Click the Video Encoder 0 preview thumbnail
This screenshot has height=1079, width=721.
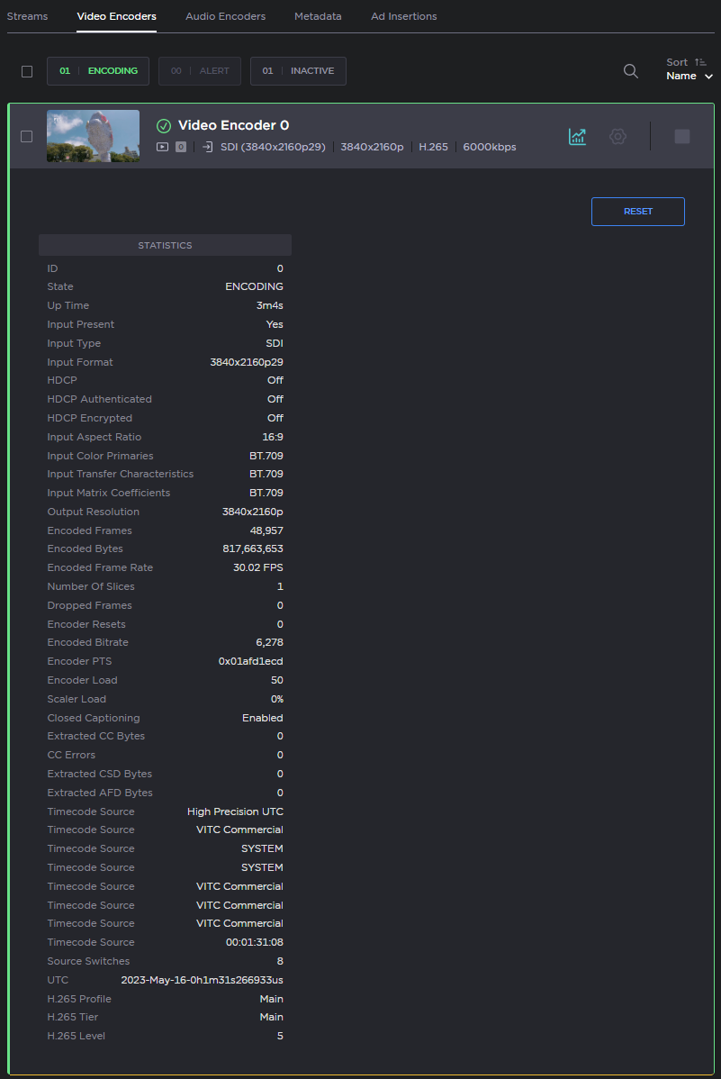click(93, 136)
